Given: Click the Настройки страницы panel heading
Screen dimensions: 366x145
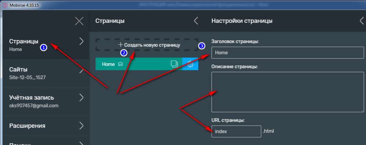Looking at the screenshot, I should point(242,21).
